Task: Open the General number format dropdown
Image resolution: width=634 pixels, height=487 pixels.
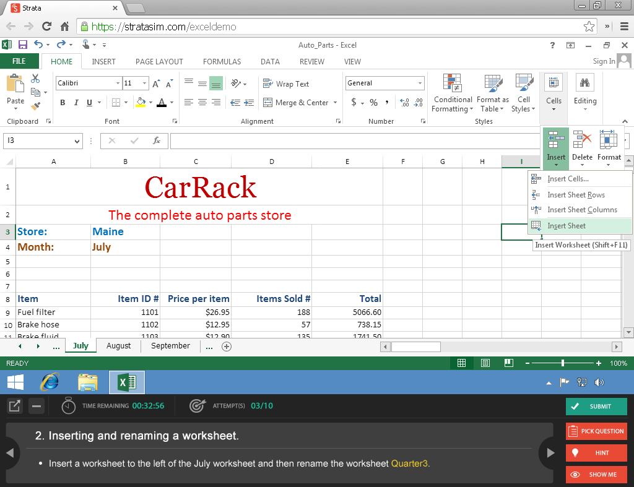Action: coord(420,84)
